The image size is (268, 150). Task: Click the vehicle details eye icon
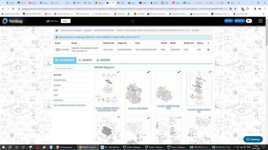coord(208,50)
